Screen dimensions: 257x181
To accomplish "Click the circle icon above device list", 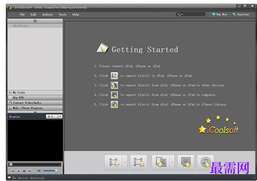I will click(x=35, y=21).
